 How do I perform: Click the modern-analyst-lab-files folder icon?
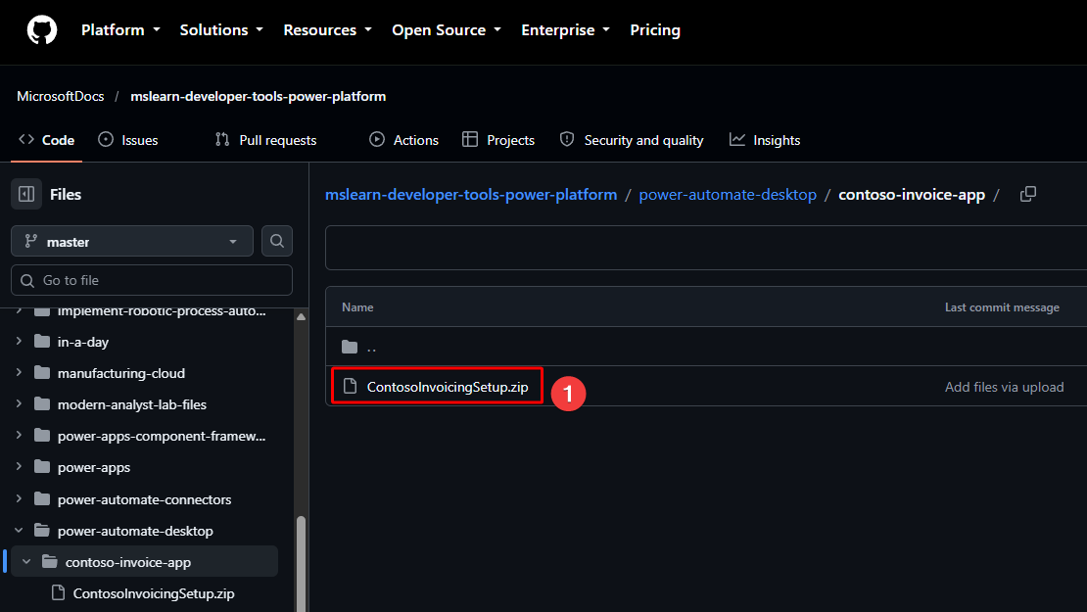[42, 404]
